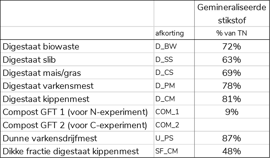The image size is (270, 158).
Task: Select the Gemineraliseerde stikstof column header
Action: pyautogui.click(x=232, y=14)
